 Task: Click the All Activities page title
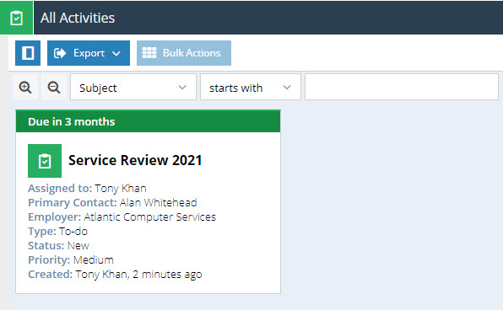pyautogui.click(x=78, y=18)
